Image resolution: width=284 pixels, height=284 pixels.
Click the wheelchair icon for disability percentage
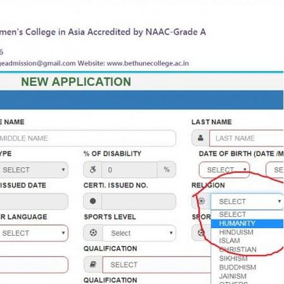(93, 169)
